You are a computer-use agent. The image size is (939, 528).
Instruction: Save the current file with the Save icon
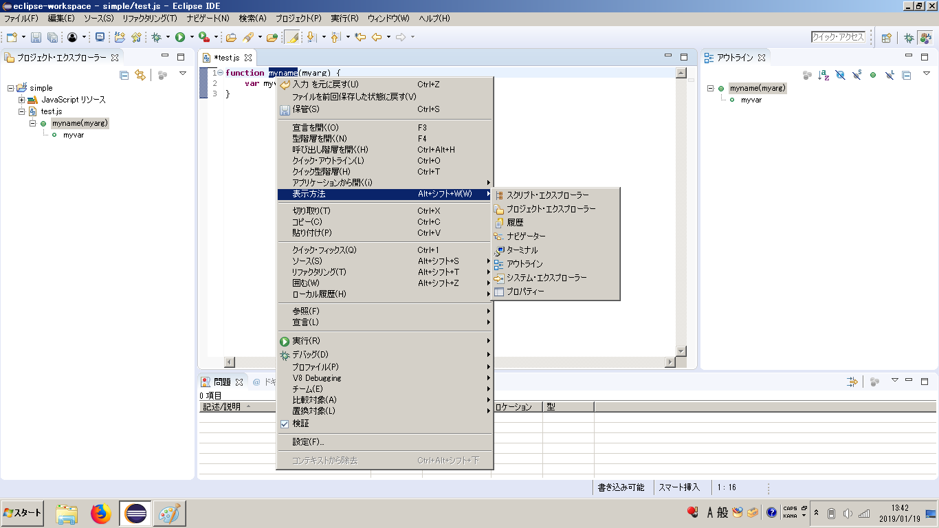tap(36, 38)
